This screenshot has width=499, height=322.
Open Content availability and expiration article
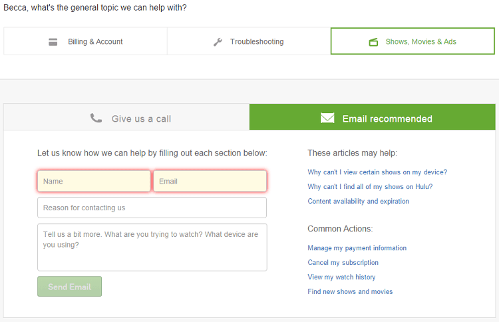click(x=359, y=202)
